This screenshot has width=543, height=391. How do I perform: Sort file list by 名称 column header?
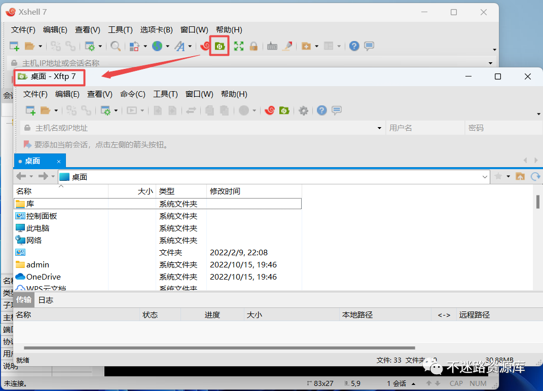coord(61,191)
